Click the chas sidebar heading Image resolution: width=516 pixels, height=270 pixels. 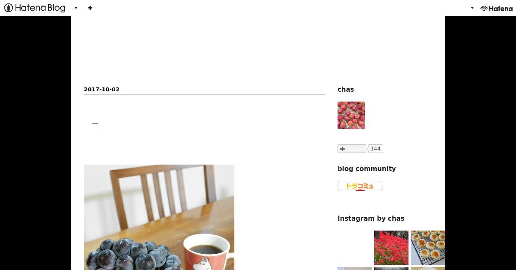coord(346,90)
